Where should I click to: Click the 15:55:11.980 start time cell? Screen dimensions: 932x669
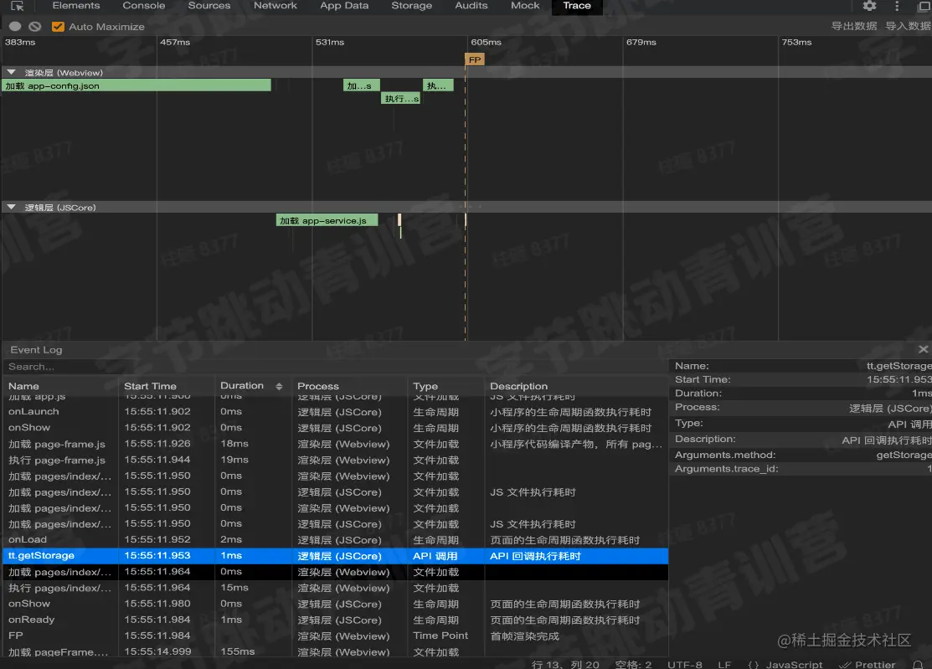(x=157, y=604)
